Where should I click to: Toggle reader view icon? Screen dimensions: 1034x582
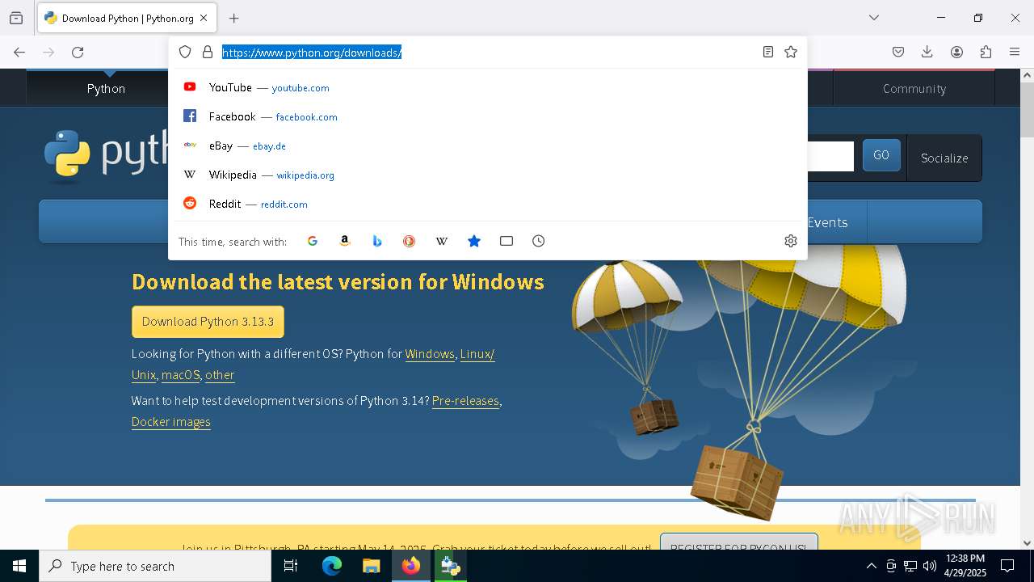[x=768, y=53]
